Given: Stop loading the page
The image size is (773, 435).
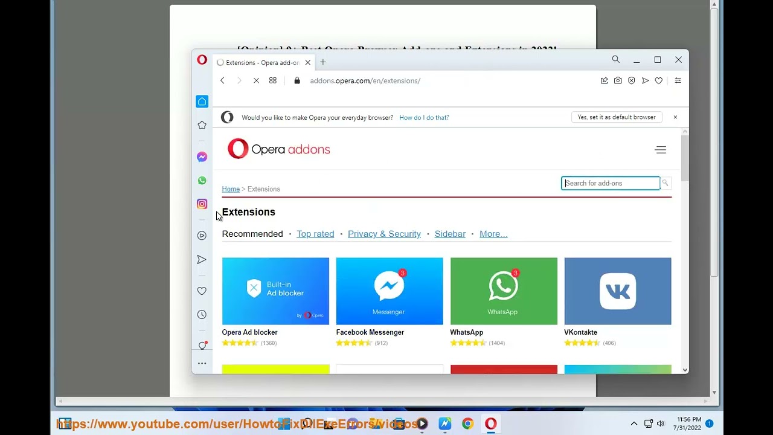Looking at the screenshot, I should [256, 80].
